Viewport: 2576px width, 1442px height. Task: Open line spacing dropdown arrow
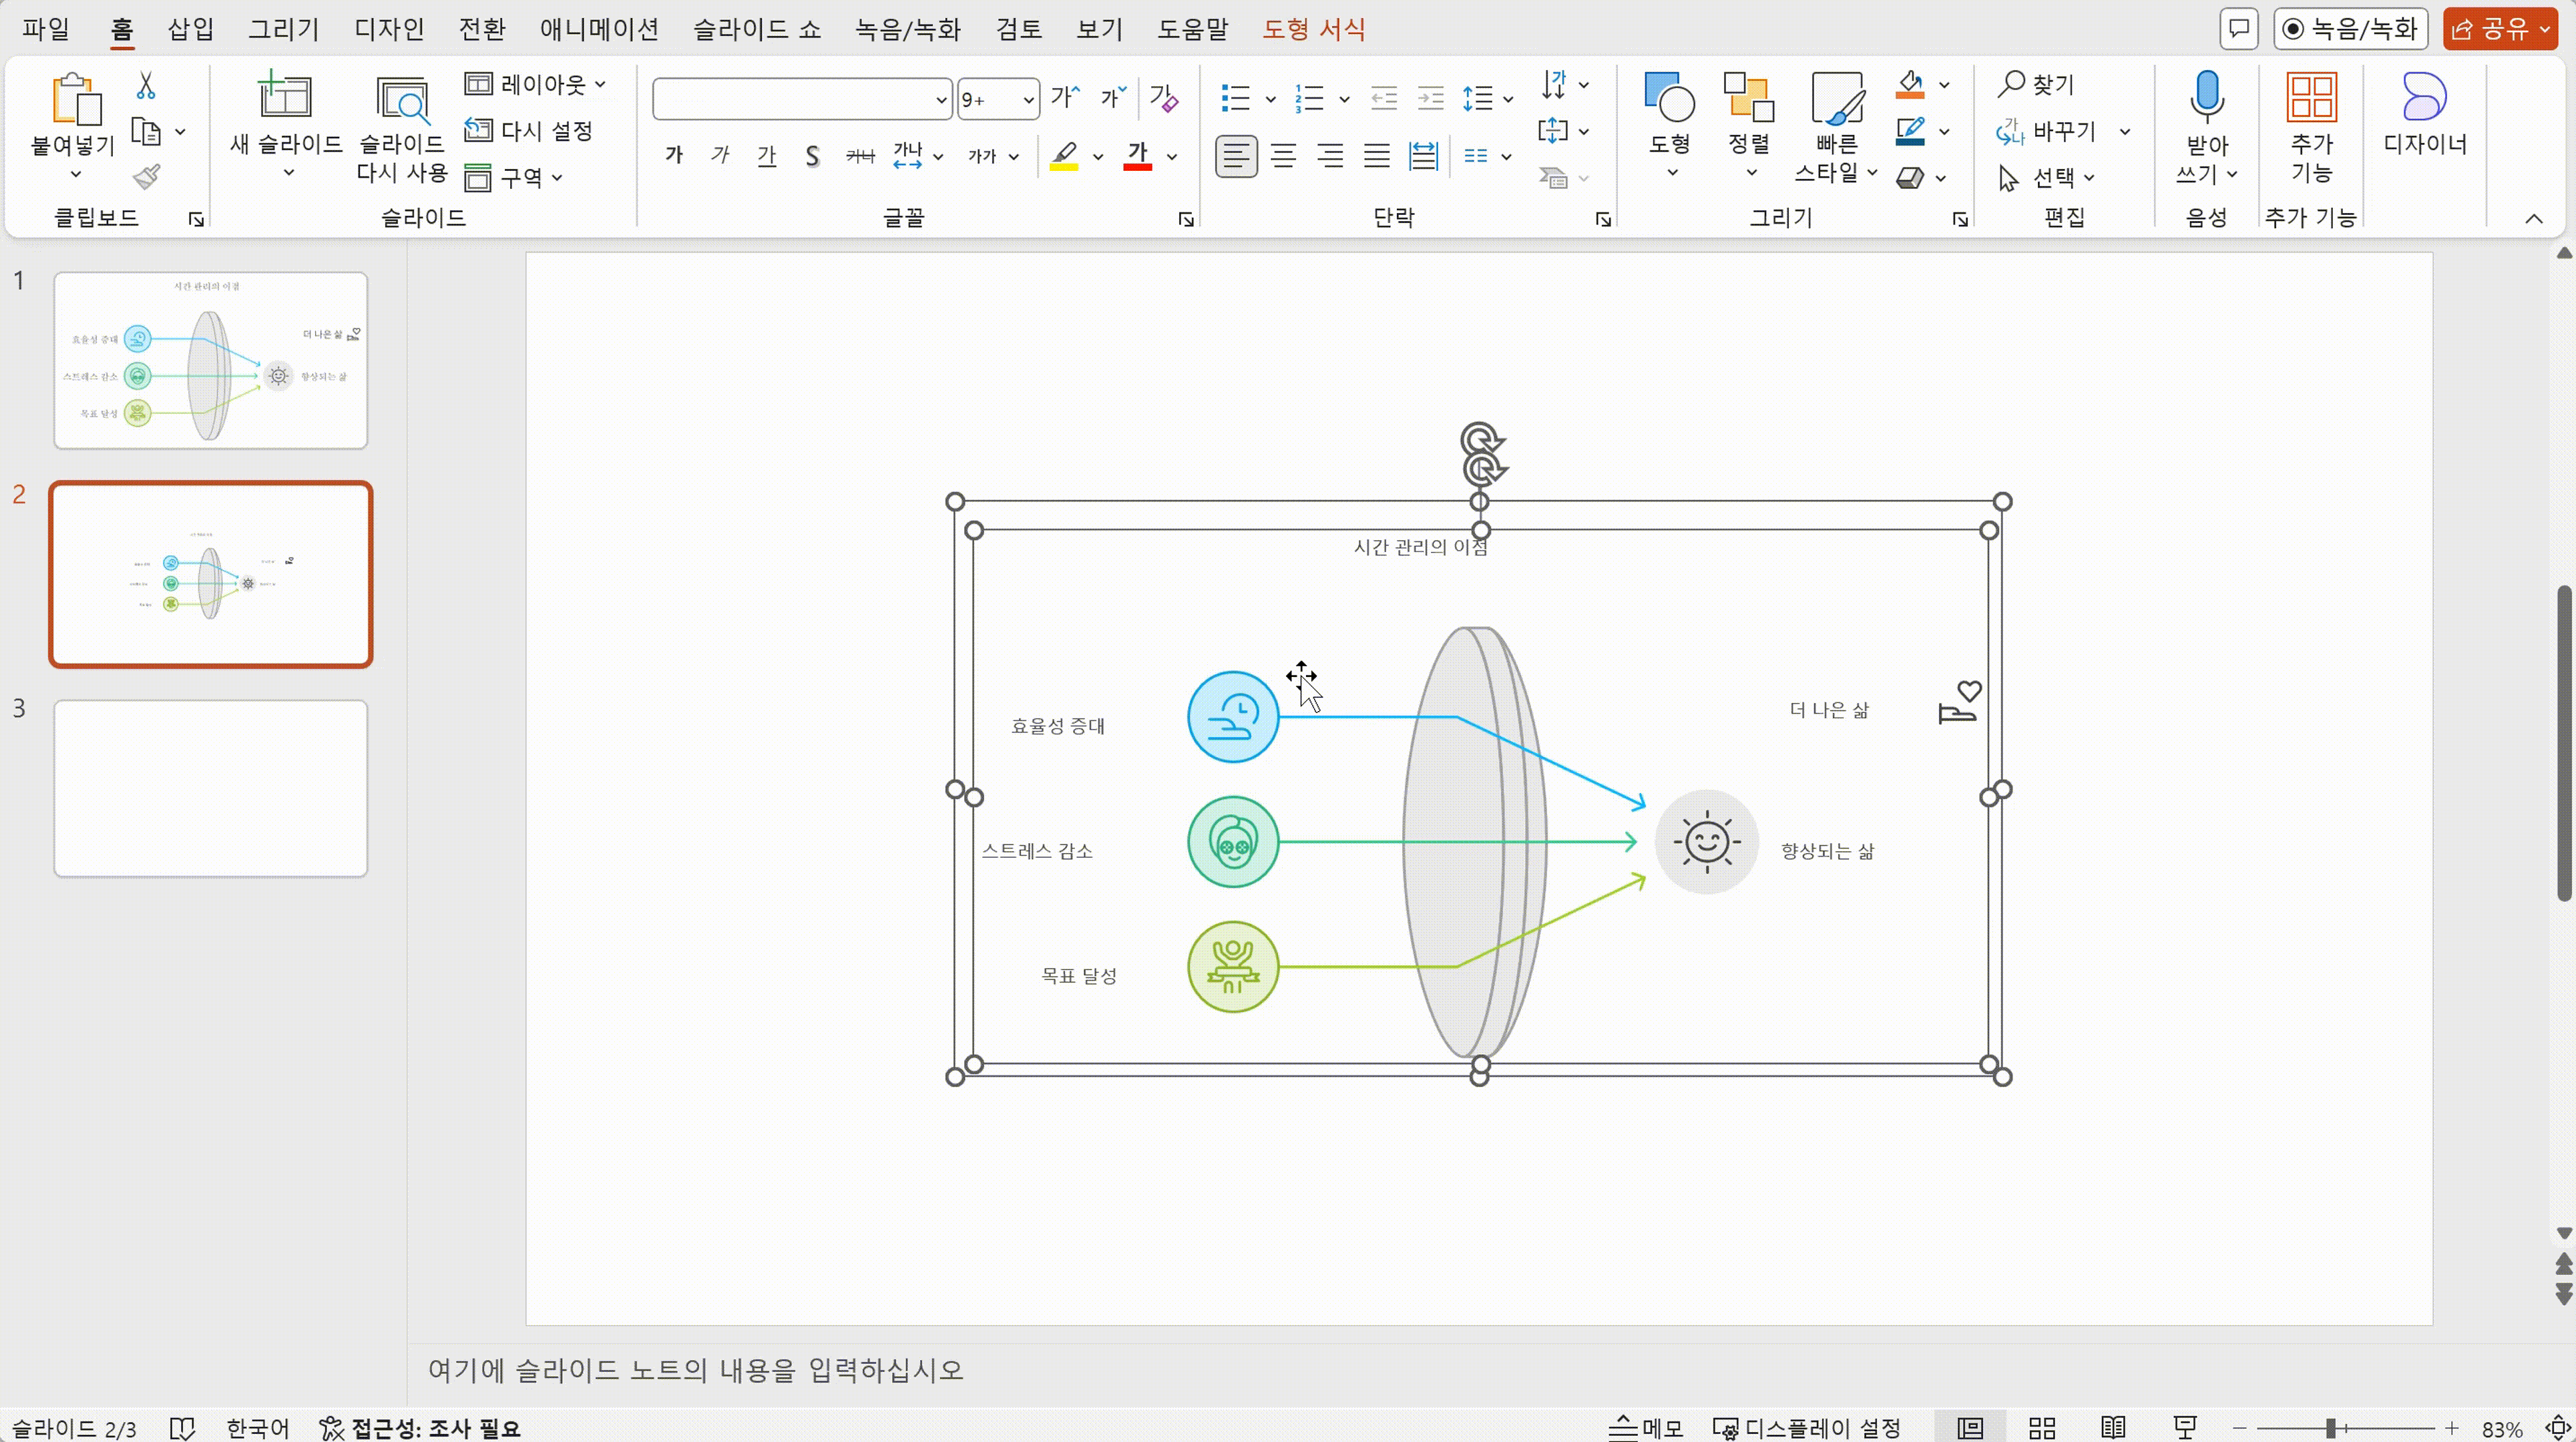click(x=1508, y=98)
